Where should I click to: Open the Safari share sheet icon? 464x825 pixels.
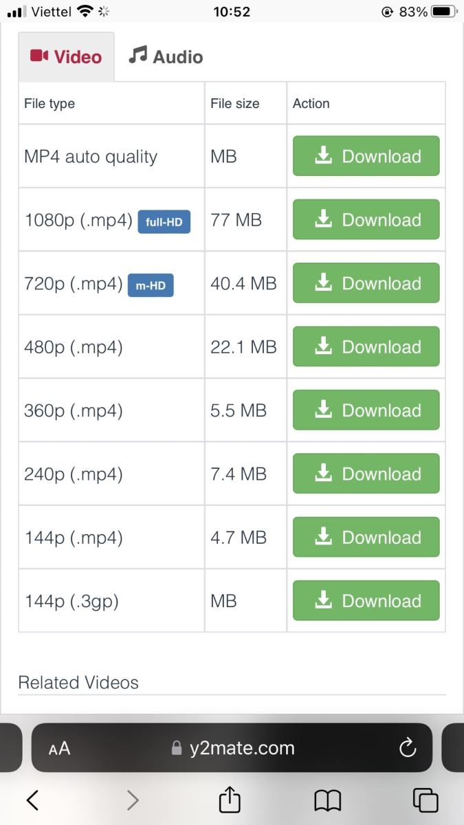pos(230,798)
